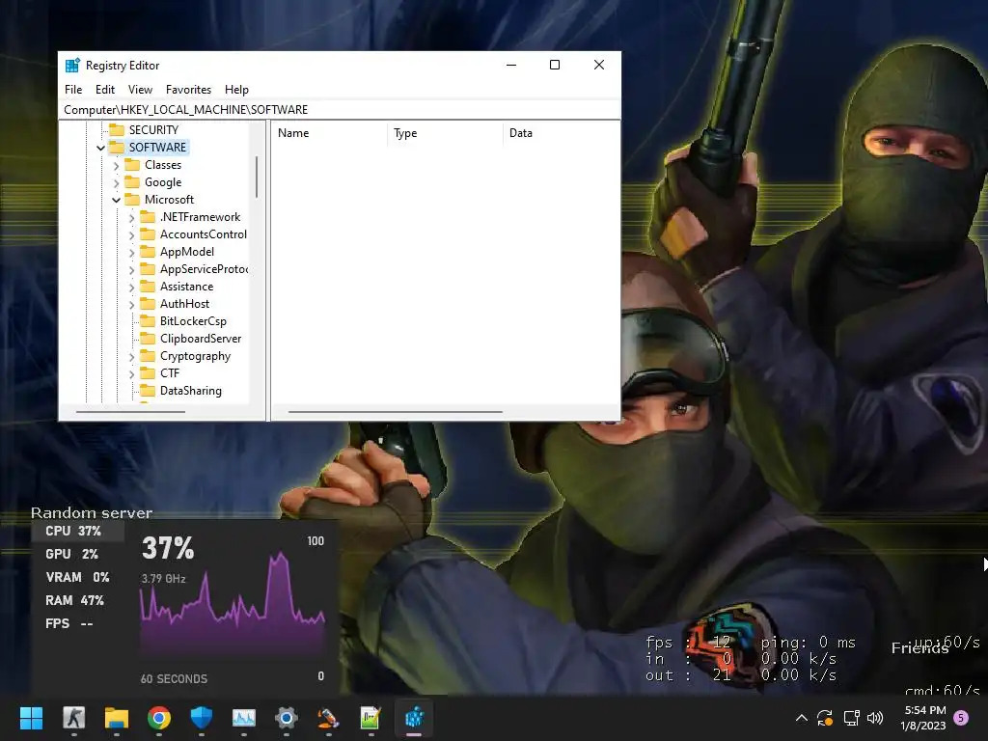Viewport: 988px width, 741px height.
Task: Click the Cryptography folder icon
Action: pos(148,356)
